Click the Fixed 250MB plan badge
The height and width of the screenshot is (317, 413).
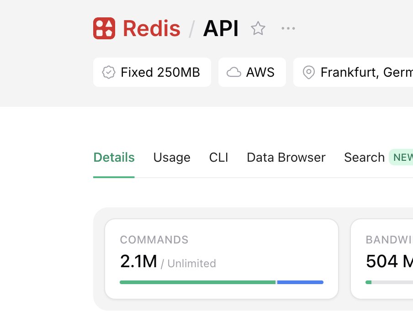[152, 72]
